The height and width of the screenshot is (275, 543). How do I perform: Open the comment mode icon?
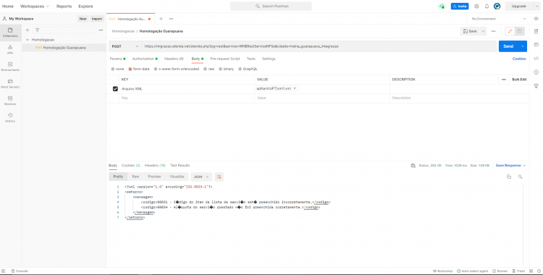[x=519, y=31]
